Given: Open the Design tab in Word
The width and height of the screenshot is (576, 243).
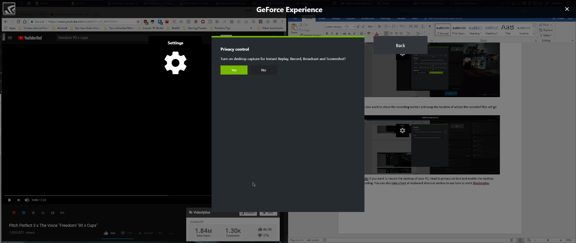Looking at the screenshot, I should pyautogui.click(x=336, y=18).
